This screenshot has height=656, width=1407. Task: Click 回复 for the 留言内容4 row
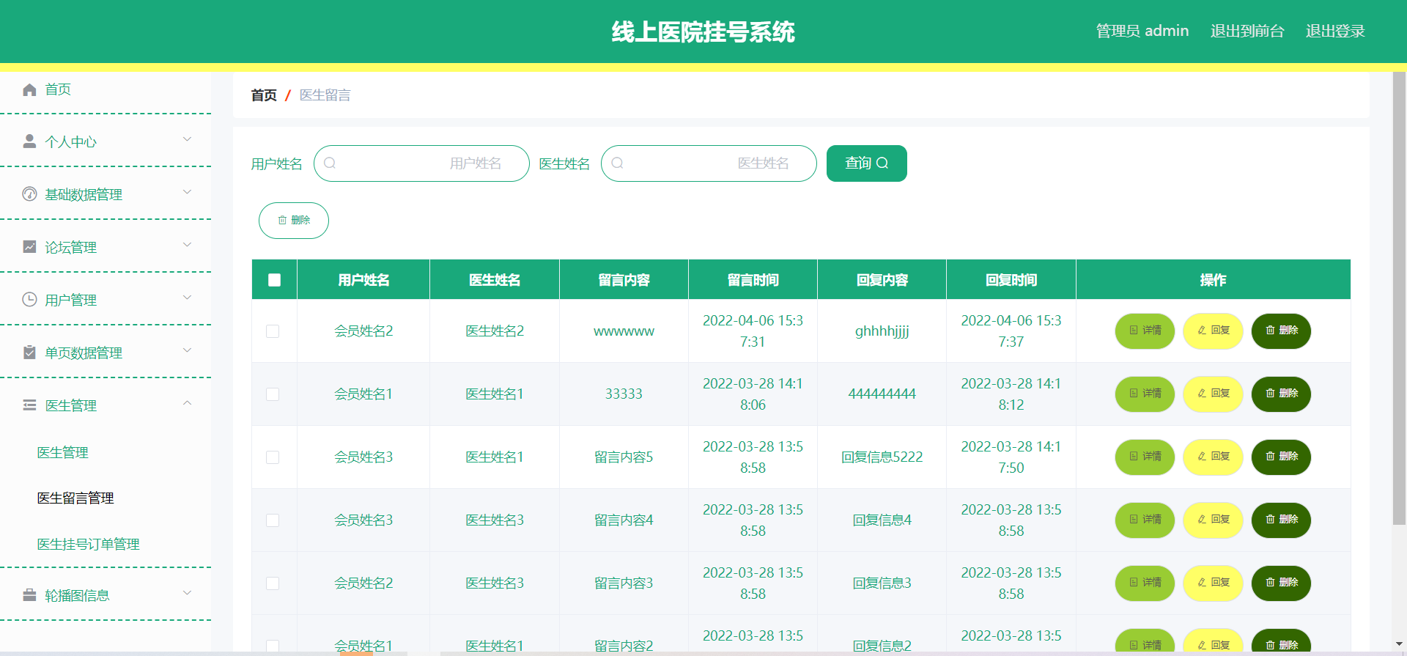pyautogui.click(x=1213, y=520)
